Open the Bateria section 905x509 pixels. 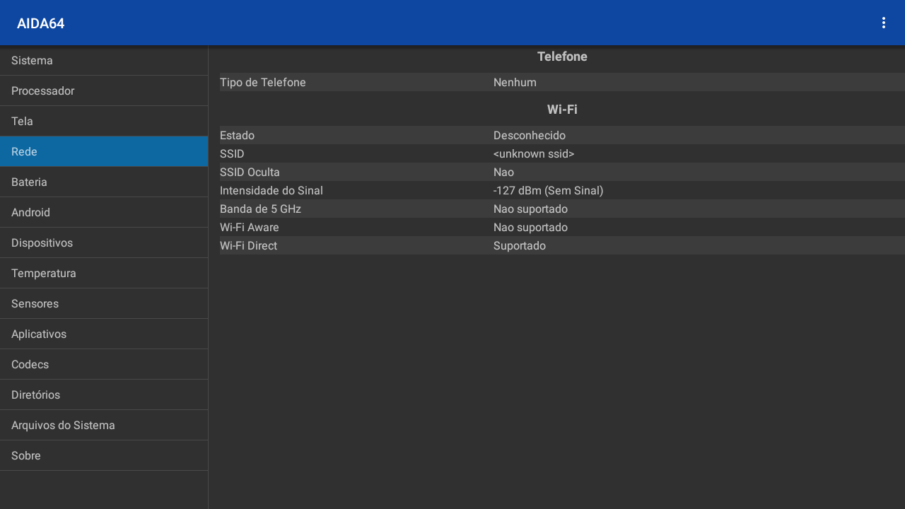click(x=104, y=182)
